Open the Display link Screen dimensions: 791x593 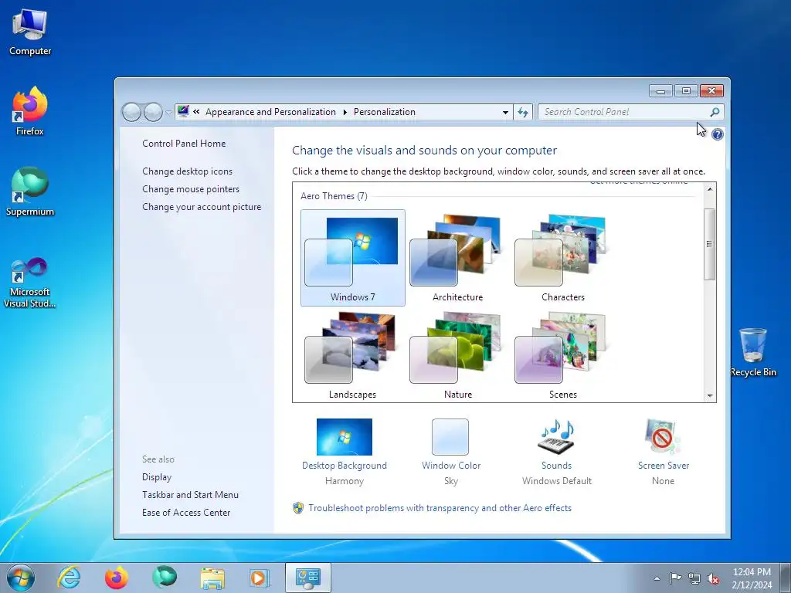point(157,477)
